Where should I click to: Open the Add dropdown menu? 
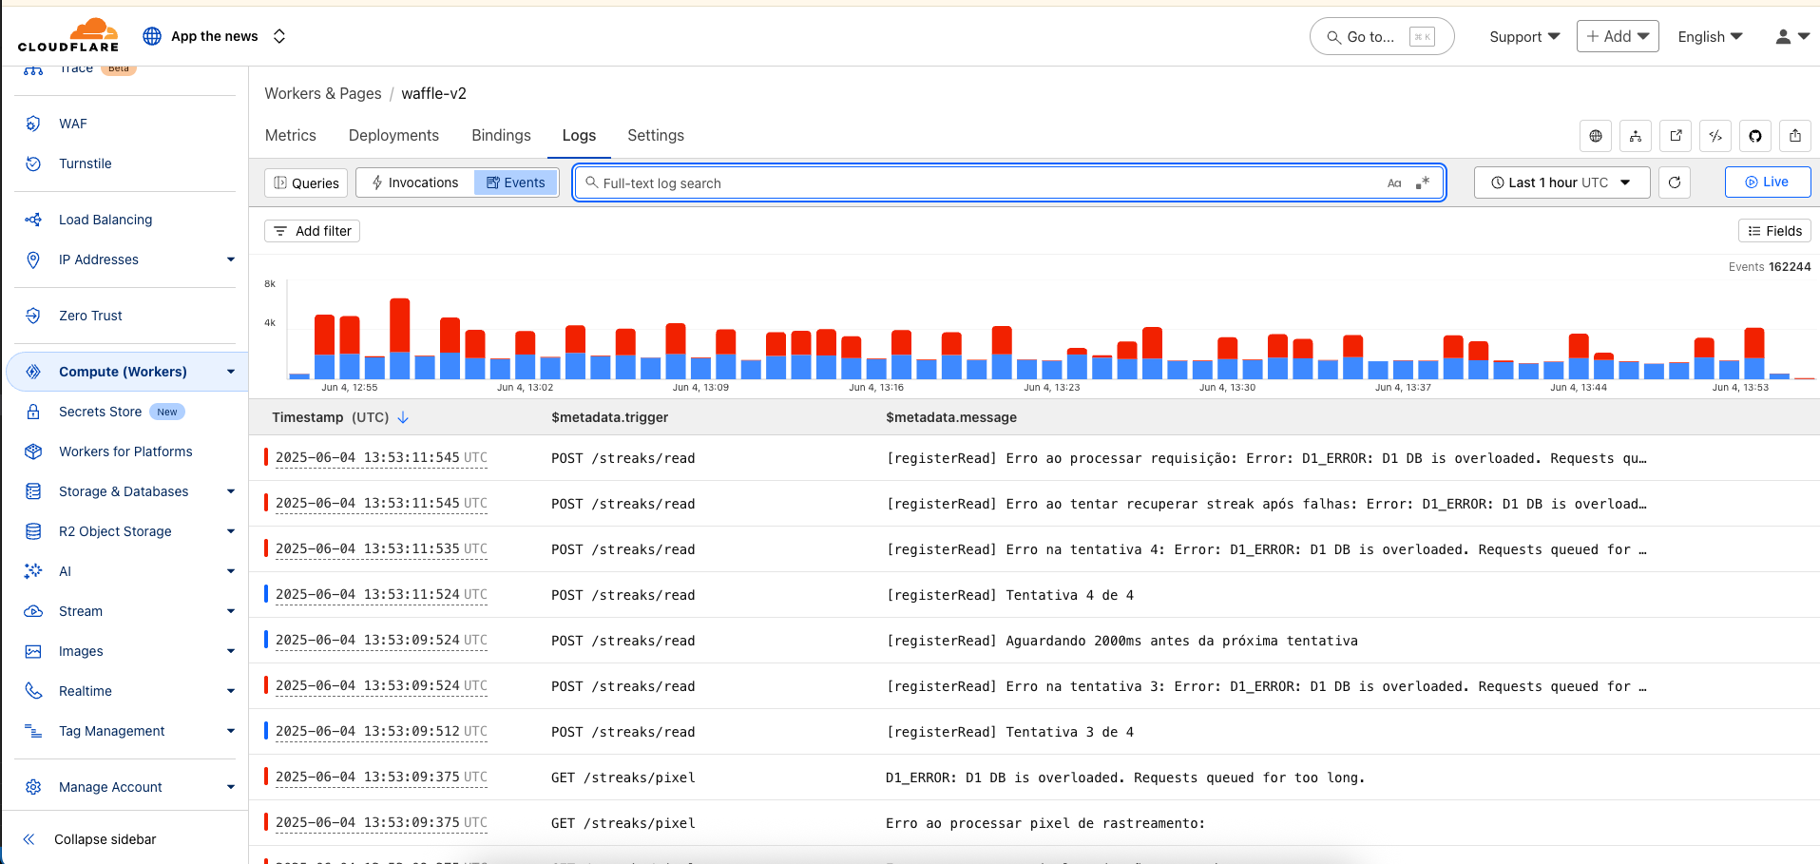pyautogui.click(x=1618, y=36)
